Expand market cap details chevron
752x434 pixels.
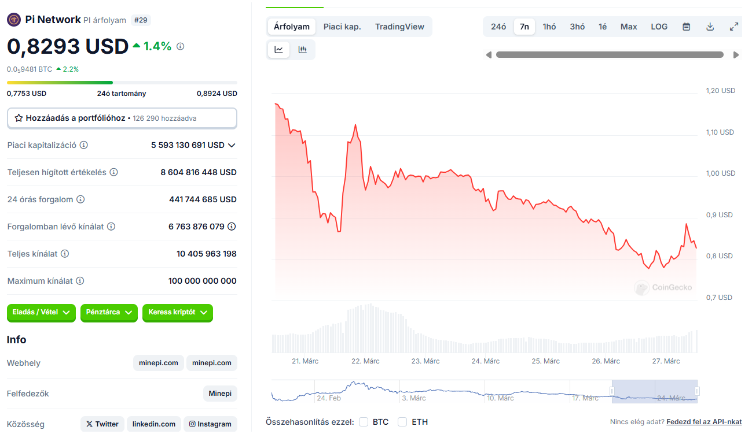pyautogui.click(x=232, y=145)
